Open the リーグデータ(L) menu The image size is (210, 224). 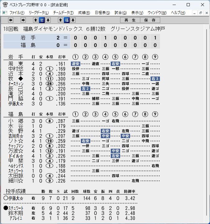(39, 13)
